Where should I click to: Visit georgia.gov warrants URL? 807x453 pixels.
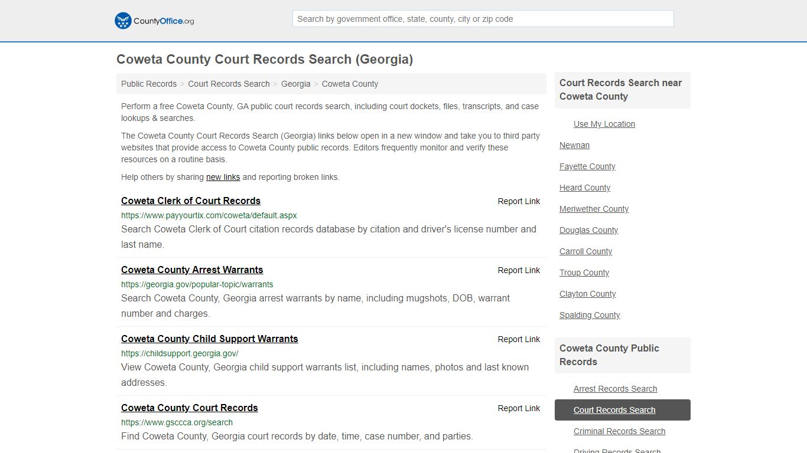[197, 284]
